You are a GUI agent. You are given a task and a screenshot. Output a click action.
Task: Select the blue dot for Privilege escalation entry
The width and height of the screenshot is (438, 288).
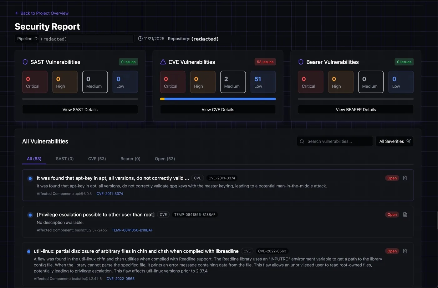click(x=30, y=215)
